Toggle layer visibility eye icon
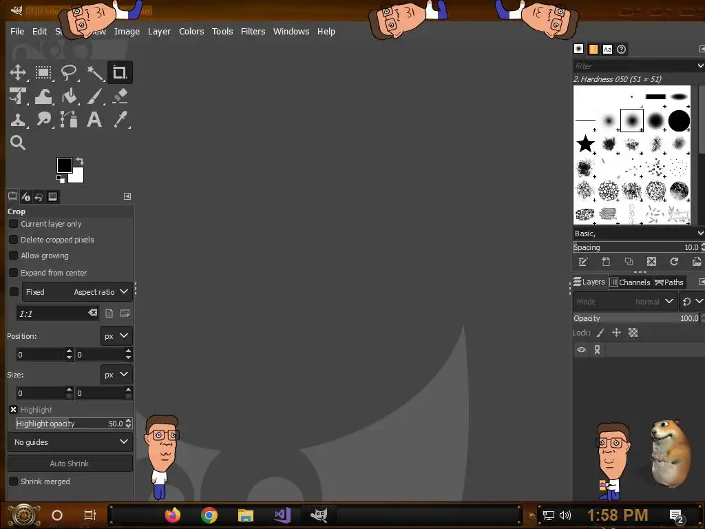This screenshot has width=705, height=529. coord(581,349)
